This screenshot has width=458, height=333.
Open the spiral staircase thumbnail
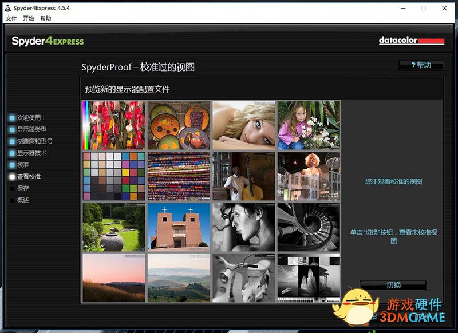click(x=309, y=227)
